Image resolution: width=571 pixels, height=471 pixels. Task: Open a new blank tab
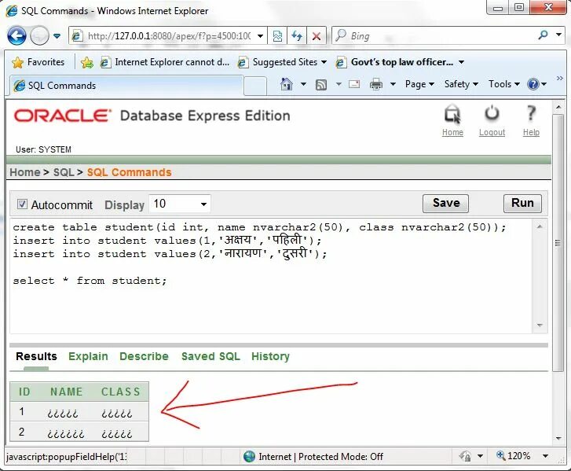[x=255, y=86]
